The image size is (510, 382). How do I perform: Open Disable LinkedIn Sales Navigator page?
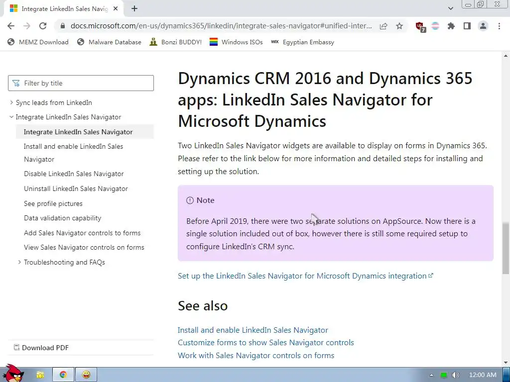pos(74,174)
